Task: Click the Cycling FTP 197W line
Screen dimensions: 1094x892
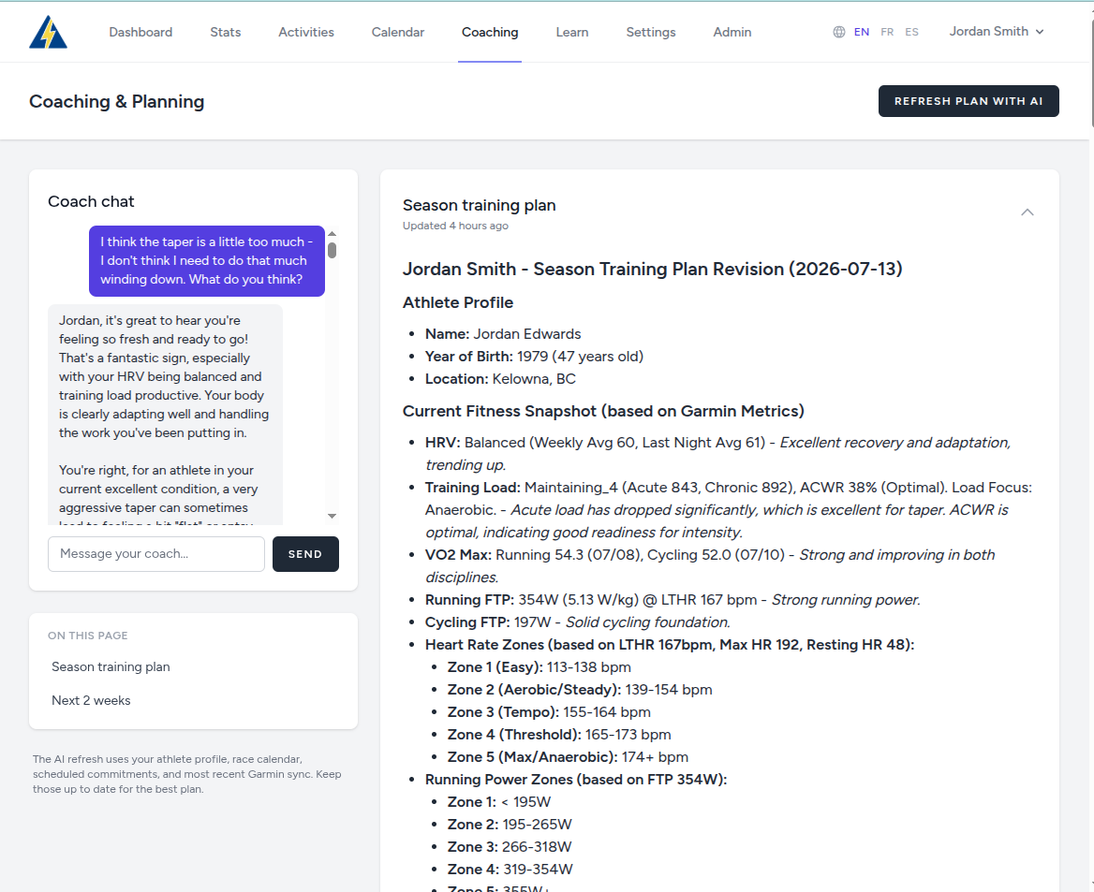Action: [578, 622]
